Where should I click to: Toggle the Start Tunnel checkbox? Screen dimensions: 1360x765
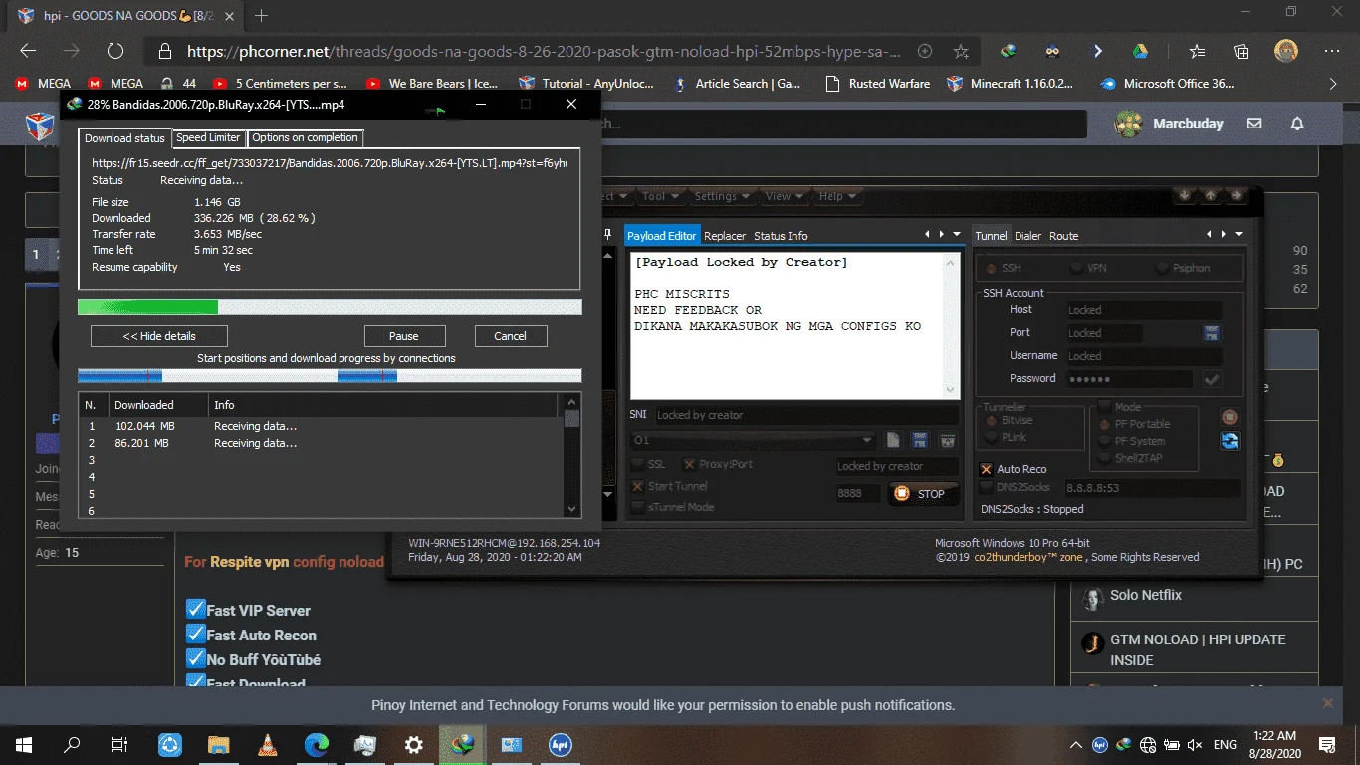(638, 486)
